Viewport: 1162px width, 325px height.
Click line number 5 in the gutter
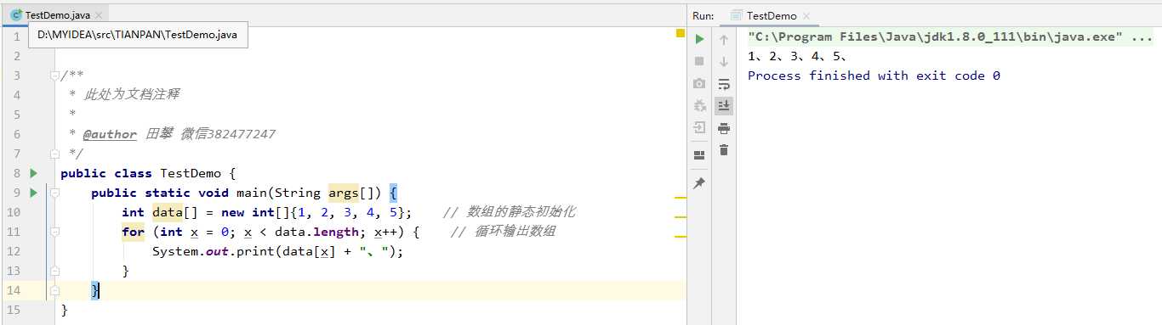click(16, 115)
